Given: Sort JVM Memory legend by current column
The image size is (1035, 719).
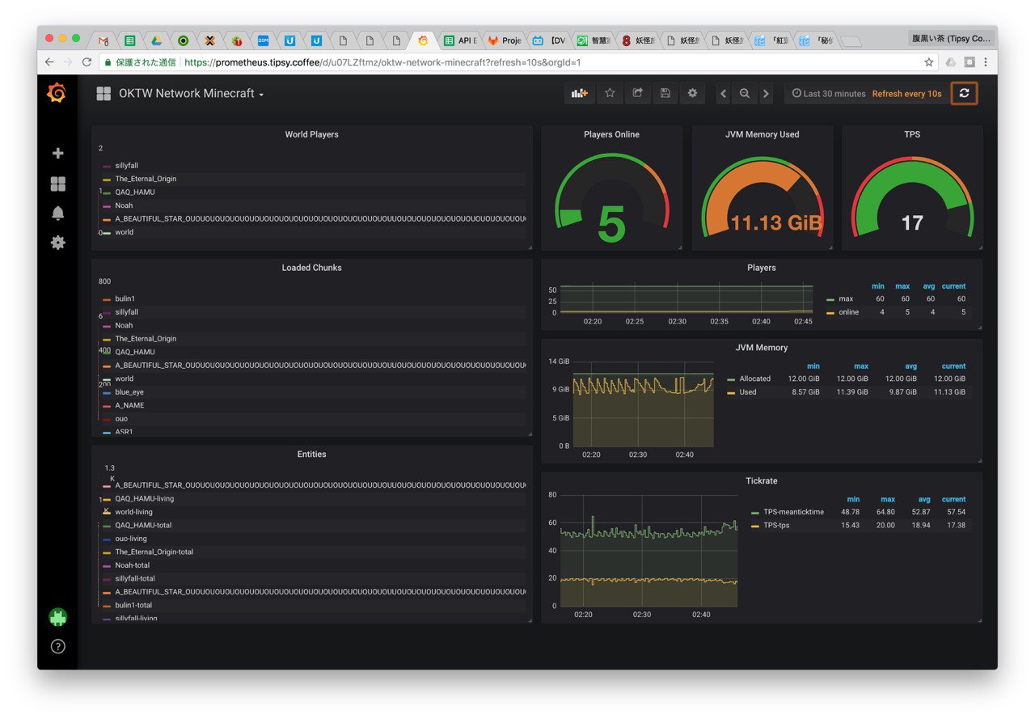Looking at the screenshot, I should tap(953, 366).
